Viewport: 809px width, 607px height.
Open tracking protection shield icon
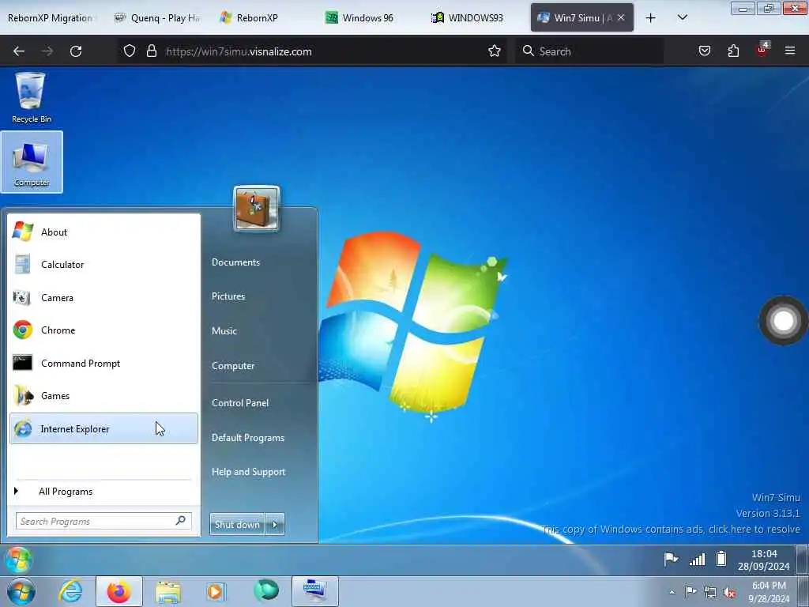[130, 51]
